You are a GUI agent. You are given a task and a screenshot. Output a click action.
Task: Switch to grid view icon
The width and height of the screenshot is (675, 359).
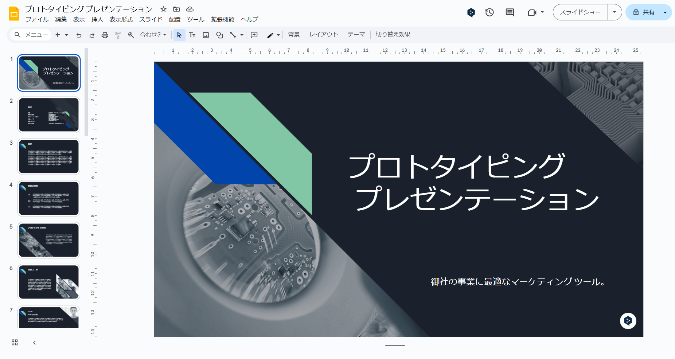[x=15, y=343]
